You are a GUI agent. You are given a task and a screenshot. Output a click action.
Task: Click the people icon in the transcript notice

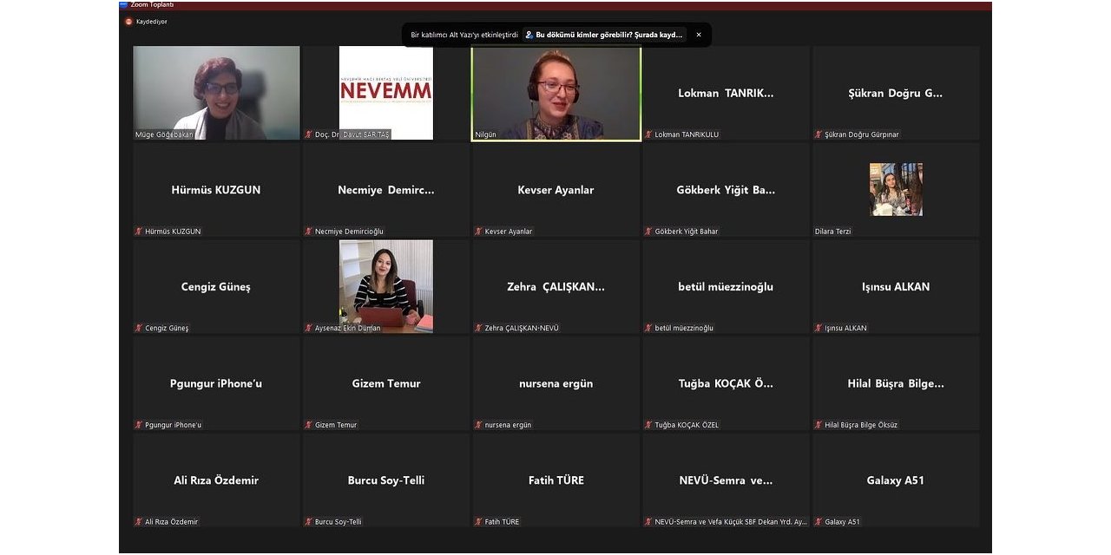pos(529,35)
